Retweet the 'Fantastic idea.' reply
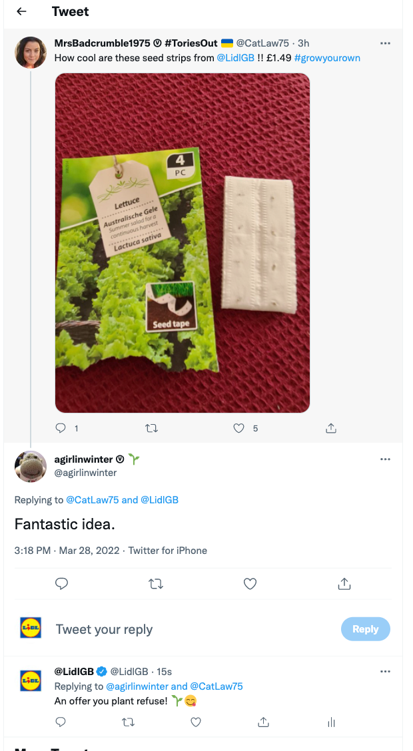The width and height of the screenshot is (413, 751). (x=156, y=584)
